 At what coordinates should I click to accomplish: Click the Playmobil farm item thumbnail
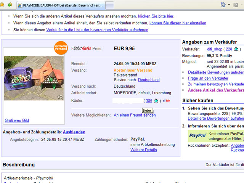coord(34,78)
